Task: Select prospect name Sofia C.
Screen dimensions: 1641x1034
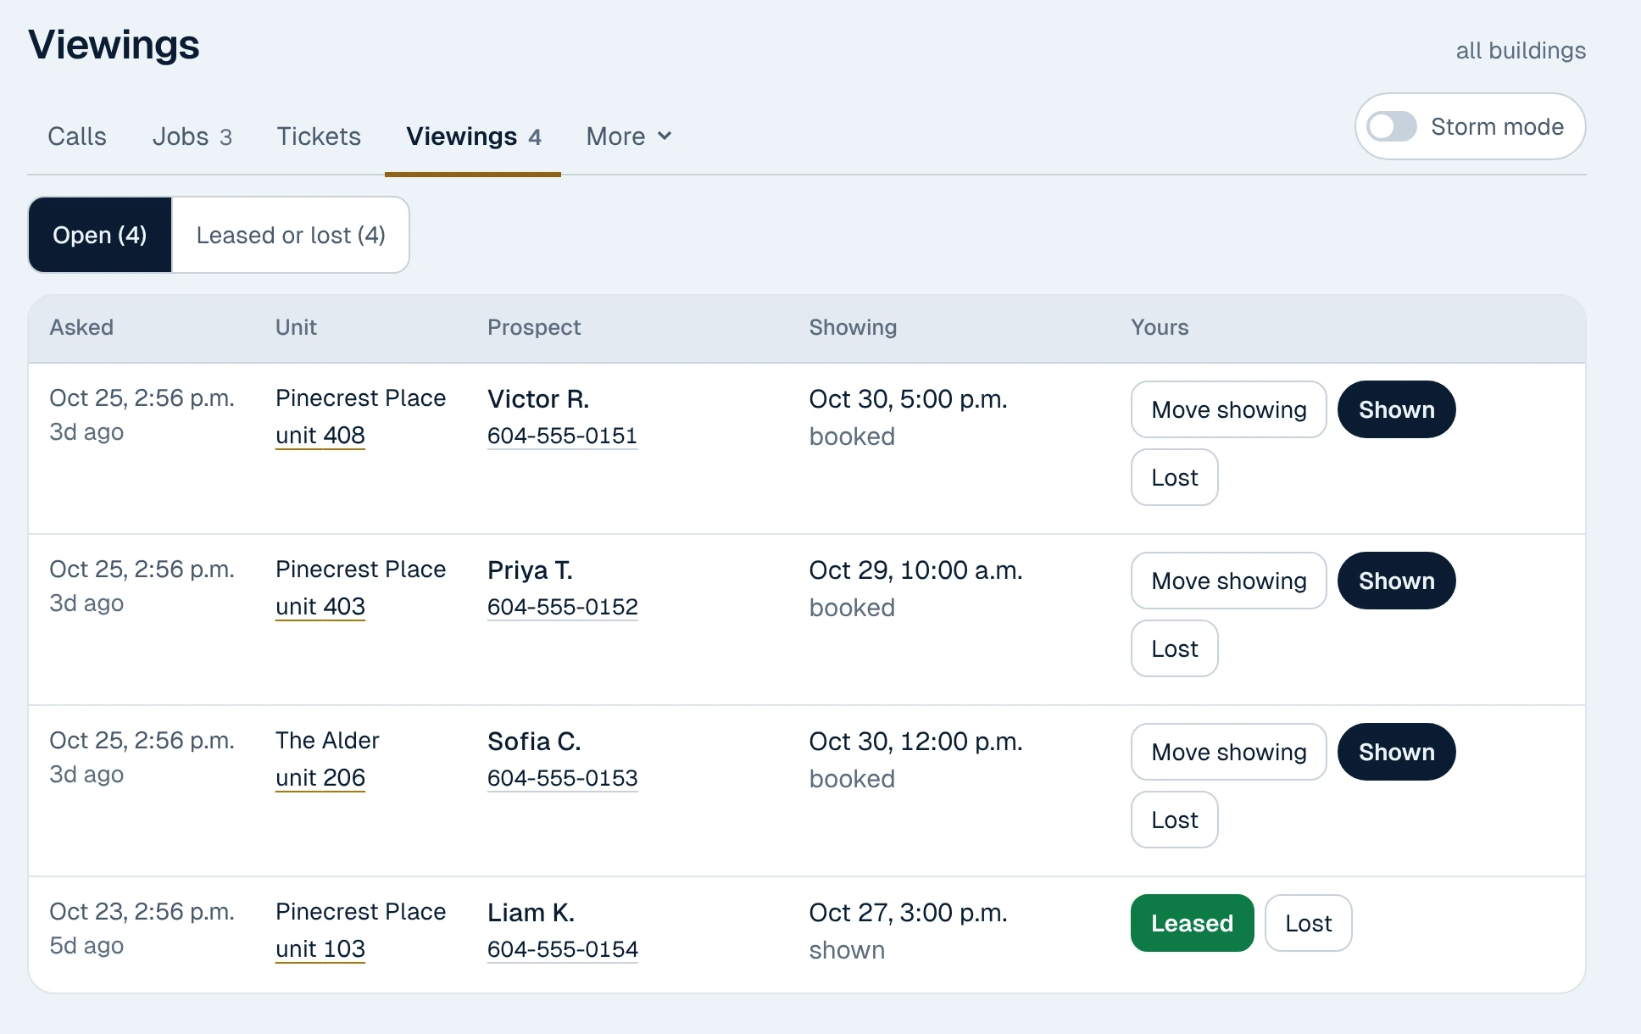Action: point(534,741)
